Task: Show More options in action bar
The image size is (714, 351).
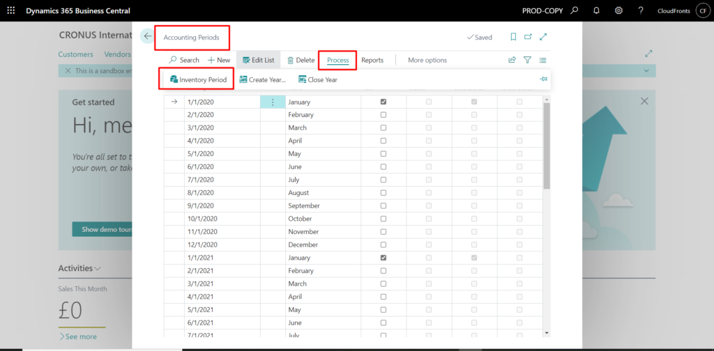Action: point(427,60)
